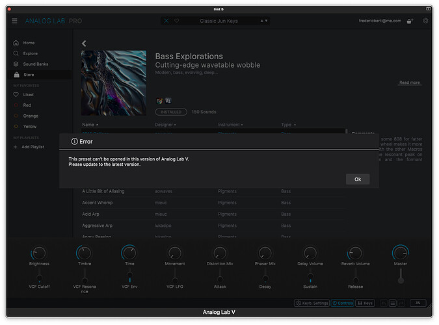Select the Red favorites circle
439x325 pixels.
(x=16, y=105)
